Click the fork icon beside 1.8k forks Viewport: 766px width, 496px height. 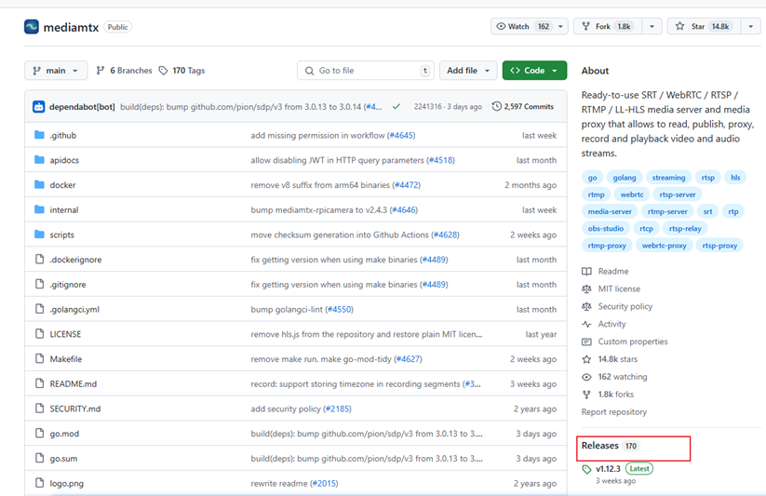coord(586,395)
